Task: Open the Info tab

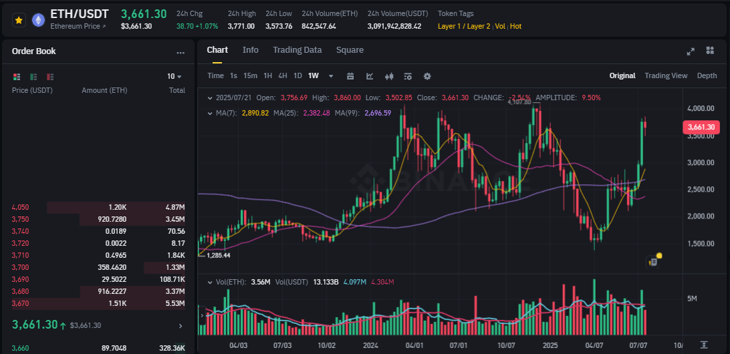Action: click(251, 50)
